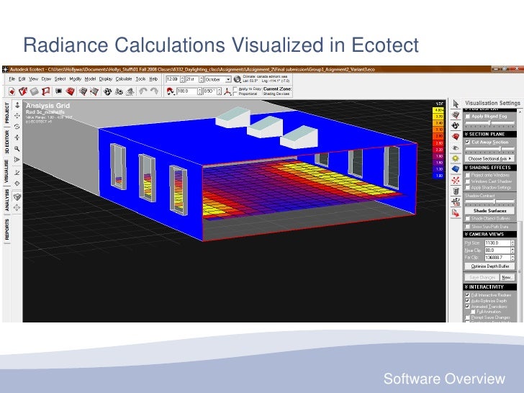Enable Apply Shadow Settings checkbox
524x393 pixels.
tap(468, 187)
